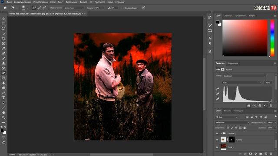This screenshot has width=278, height=156.
Task: Select the Move tool
Action: (x=3, y=19)
